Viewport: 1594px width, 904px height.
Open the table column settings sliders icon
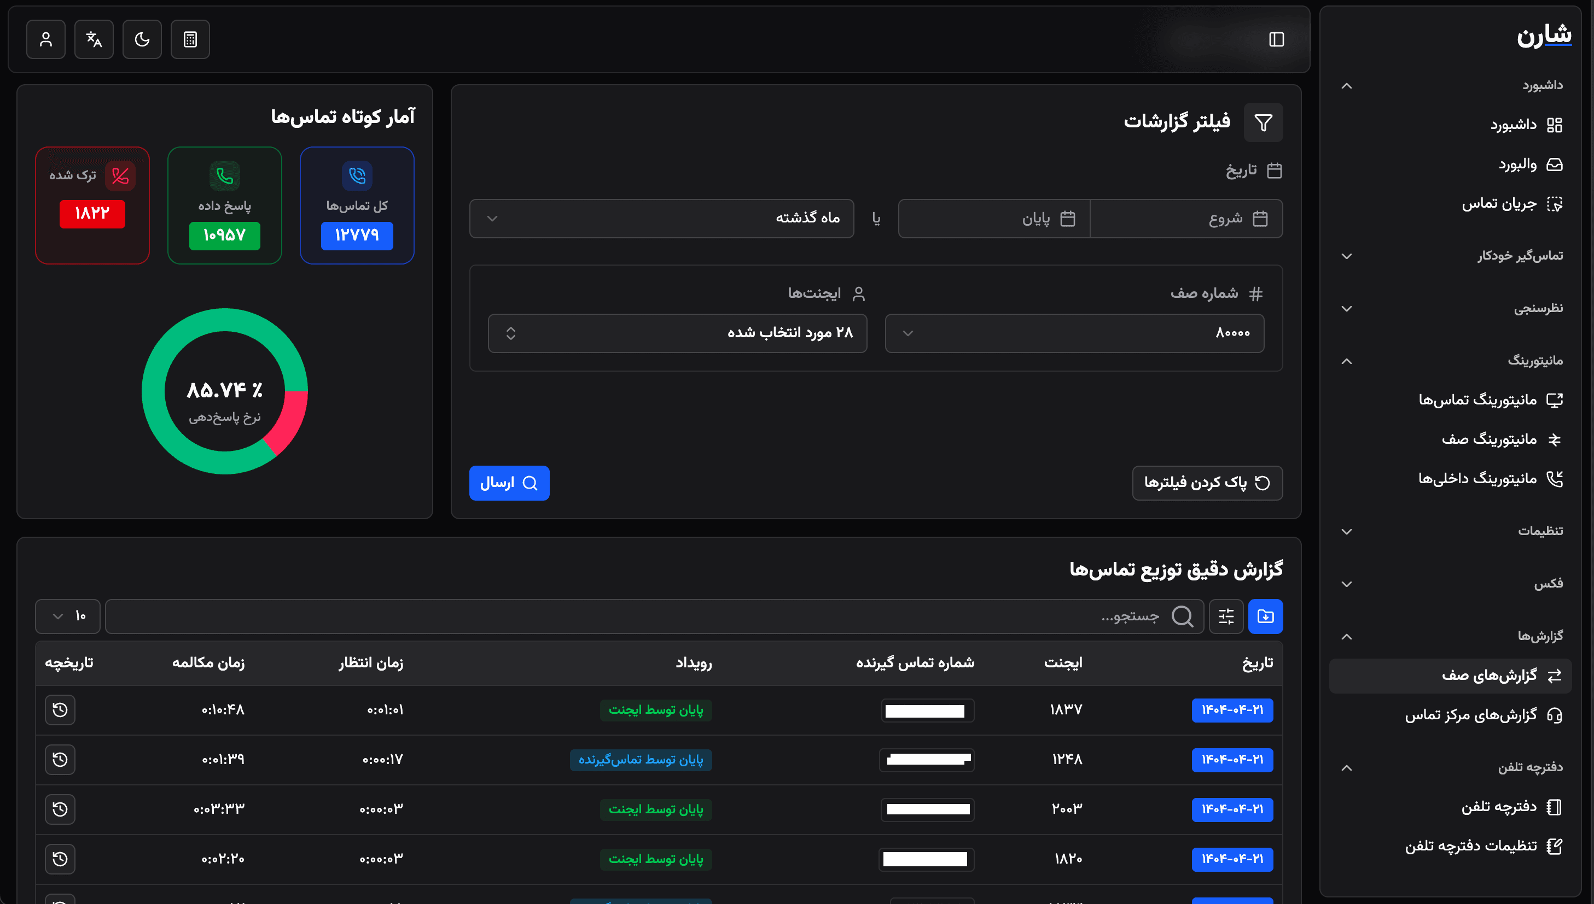1226,617
